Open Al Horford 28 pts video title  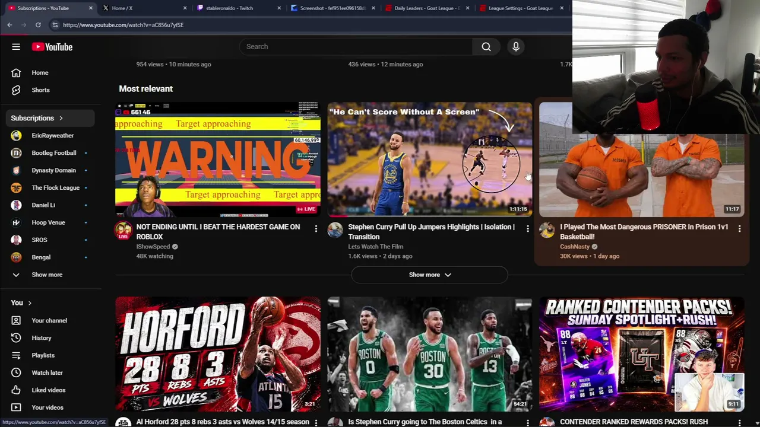click(223, 422)
